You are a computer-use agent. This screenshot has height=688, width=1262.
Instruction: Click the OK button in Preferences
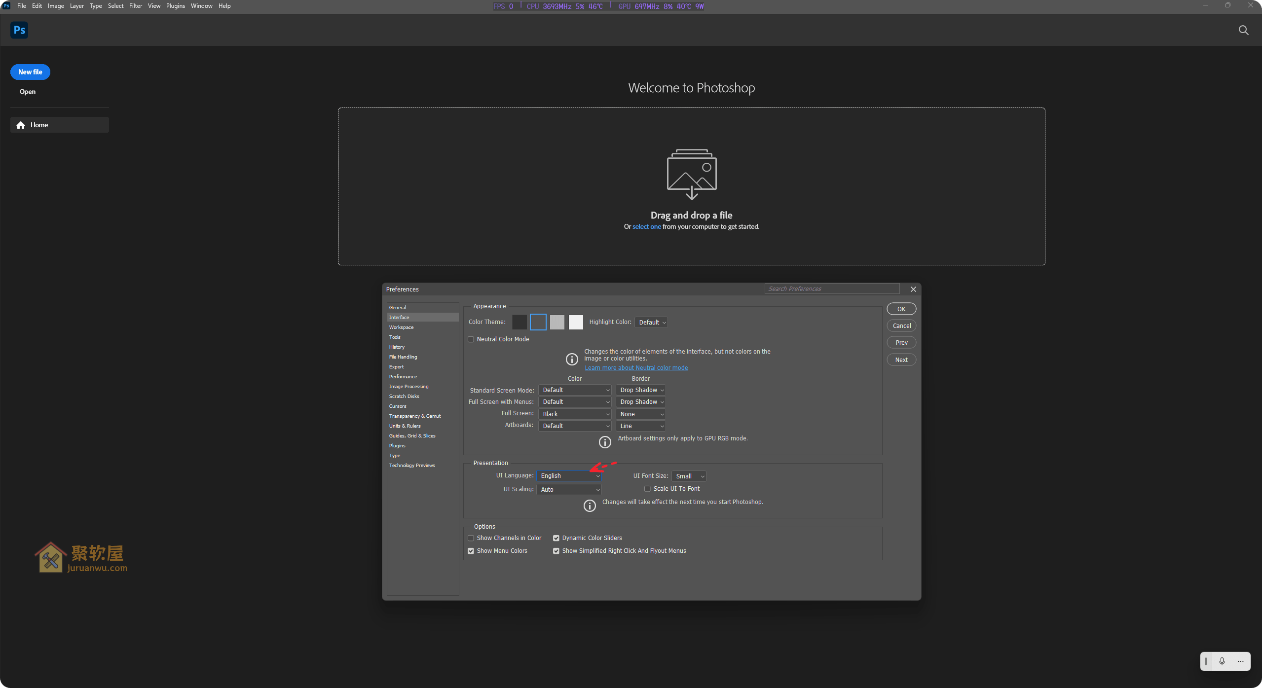901,308
